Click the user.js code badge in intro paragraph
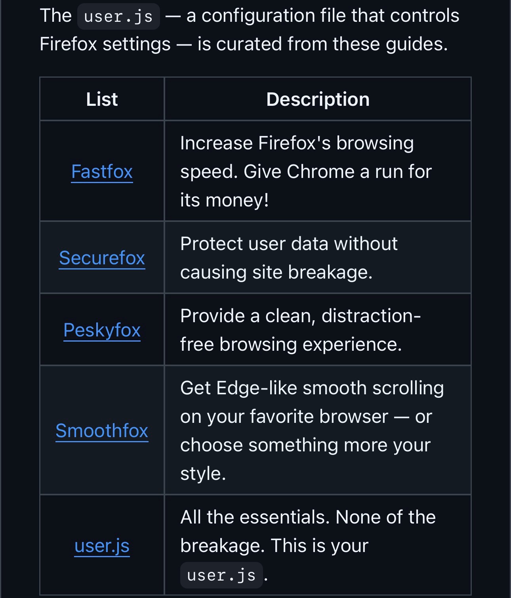The height and width of the screenshot is (598, 511). (118, 17)
